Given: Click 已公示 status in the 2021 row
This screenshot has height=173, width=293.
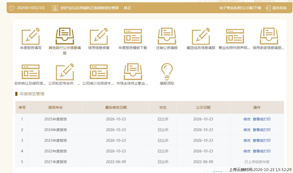Looking at the screenshot, I should click(163, 162).
